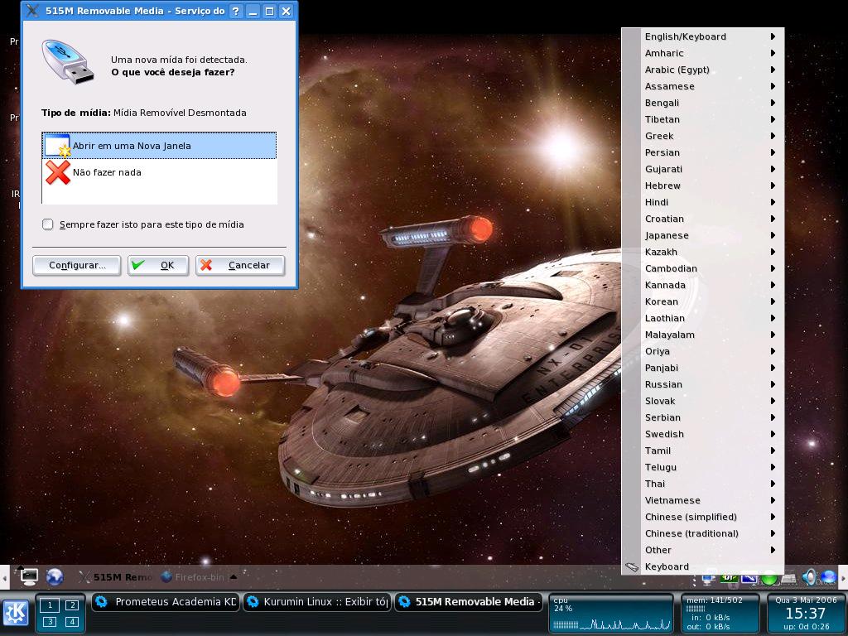Launch the terminal monitor icon in panel

pyautogui.click(x=29, y=576)
